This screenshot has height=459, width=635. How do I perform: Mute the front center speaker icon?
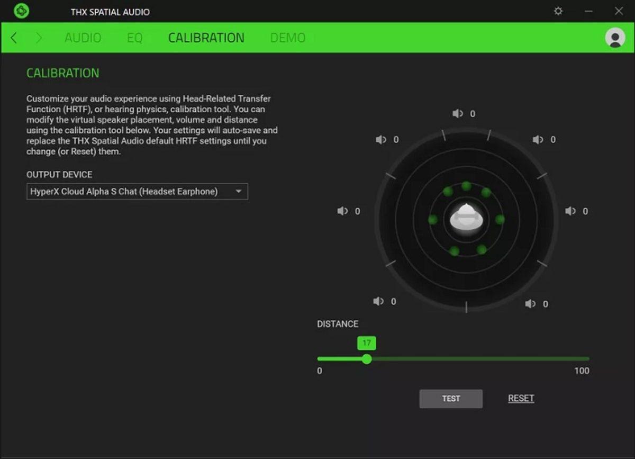point(457,113)
